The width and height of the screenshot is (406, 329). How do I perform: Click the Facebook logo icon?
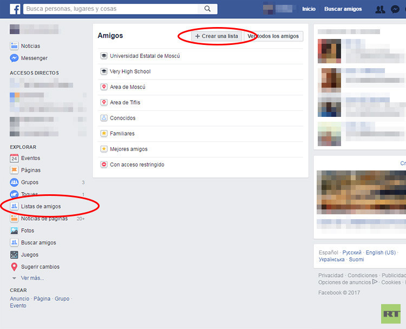pos(15,9)
